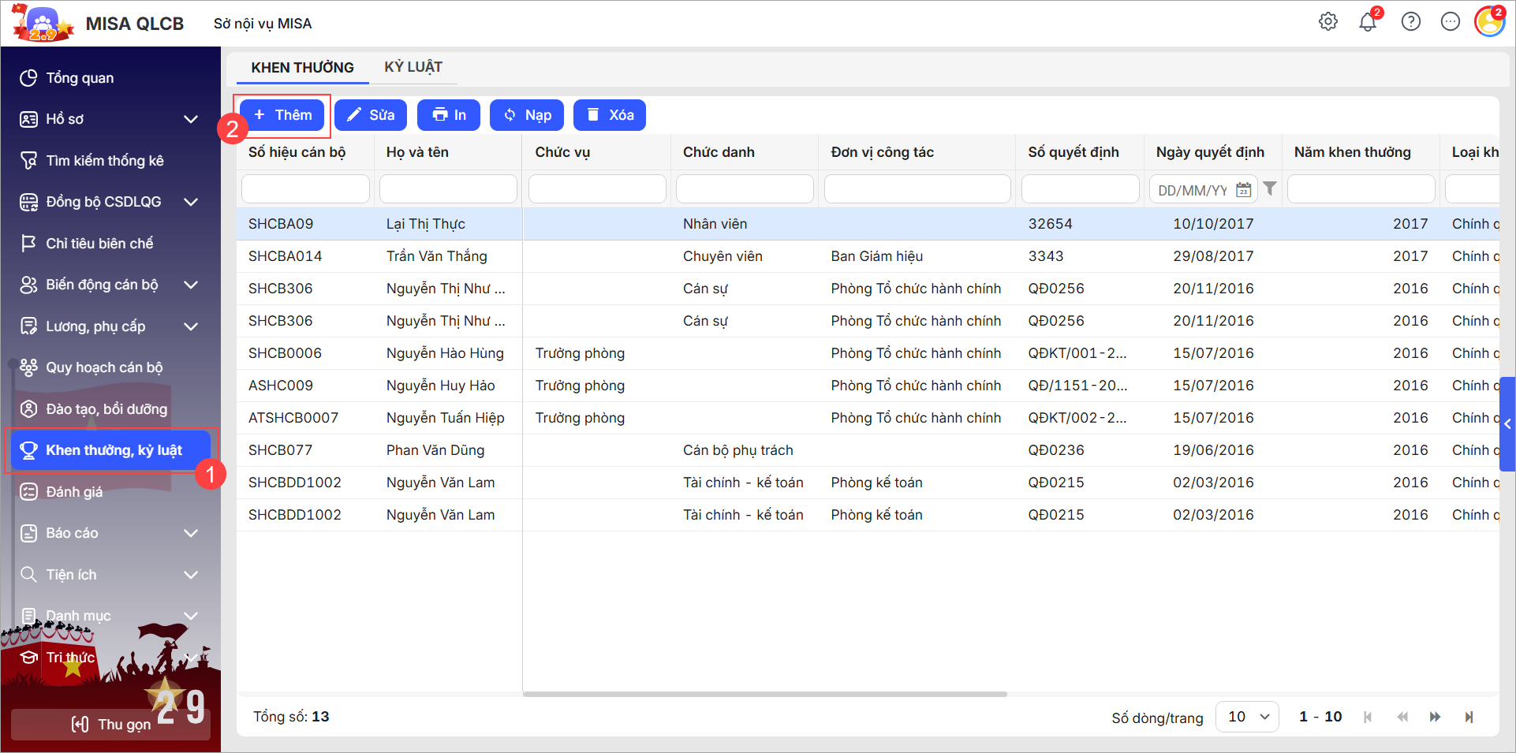Collapse the sidebar with Thu gọn

tap(110, 725)
